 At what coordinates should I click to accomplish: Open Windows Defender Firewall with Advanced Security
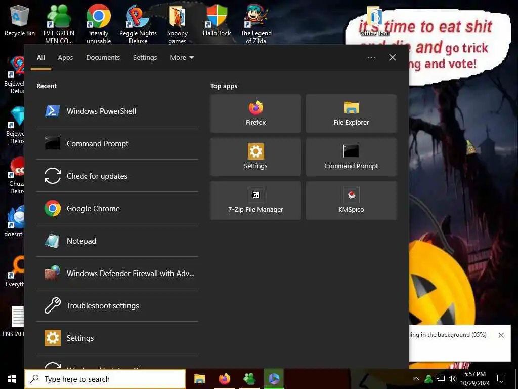pyautogui.click(x=117, y=273)
